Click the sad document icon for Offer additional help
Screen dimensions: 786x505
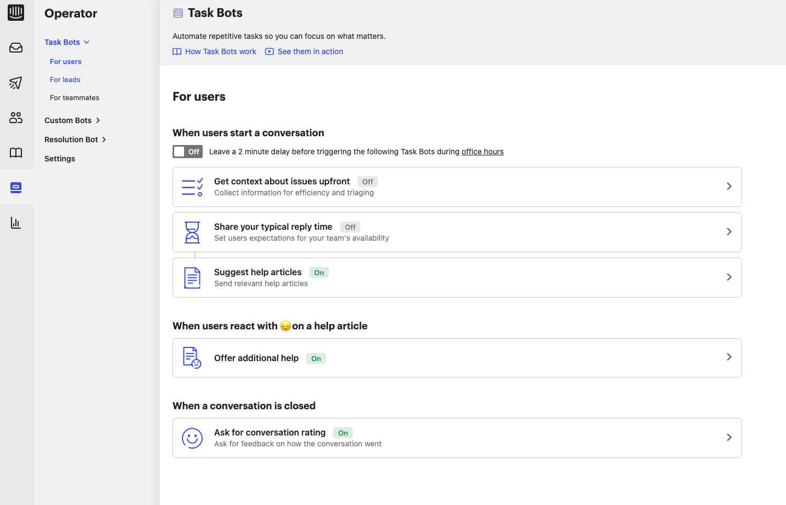[x=192, y=358]
